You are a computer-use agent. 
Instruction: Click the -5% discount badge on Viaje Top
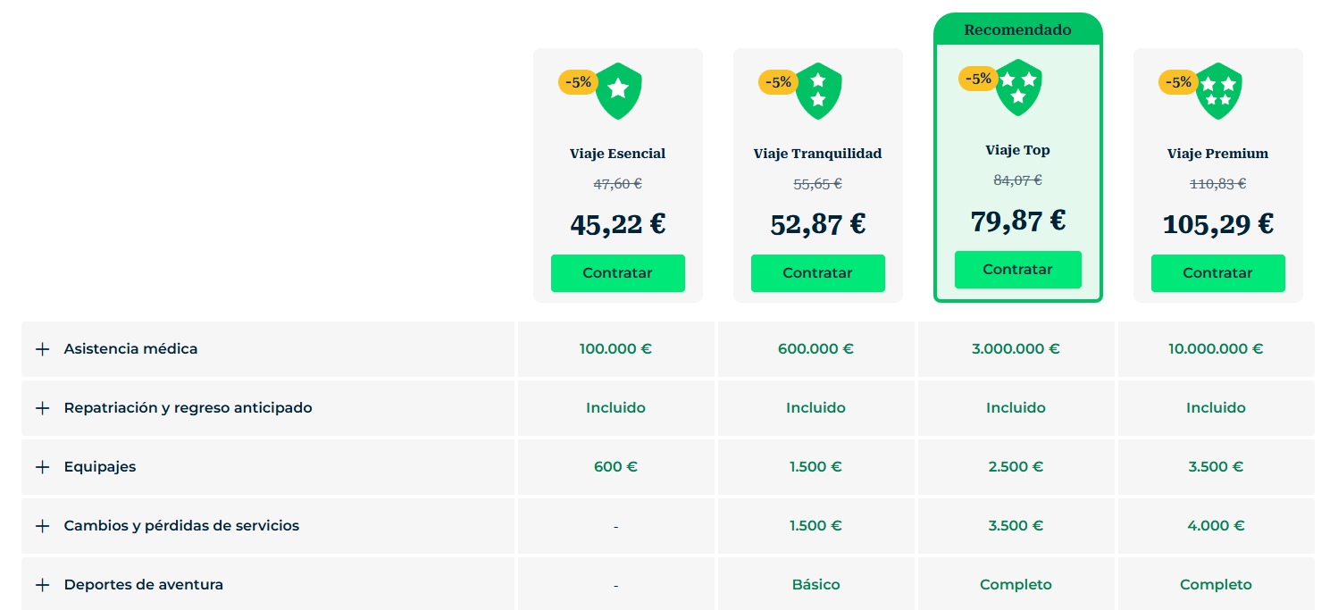coord(979,79)
